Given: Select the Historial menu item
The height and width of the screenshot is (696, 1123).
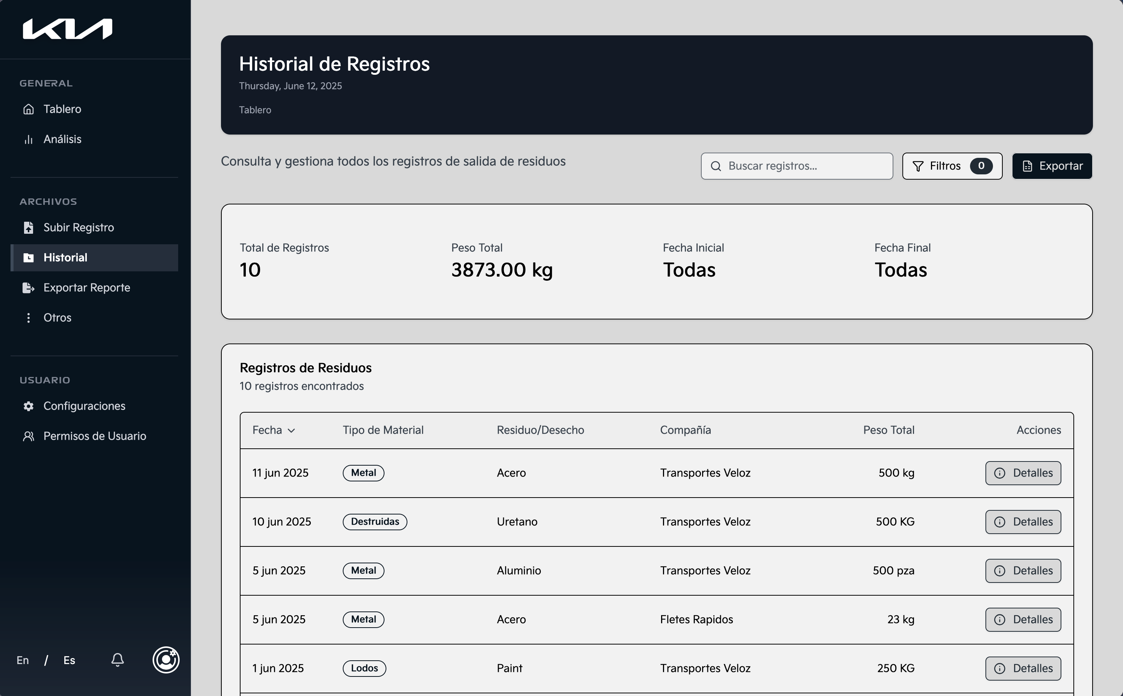Looking at the screenshot, I should [x=94, y=258].
